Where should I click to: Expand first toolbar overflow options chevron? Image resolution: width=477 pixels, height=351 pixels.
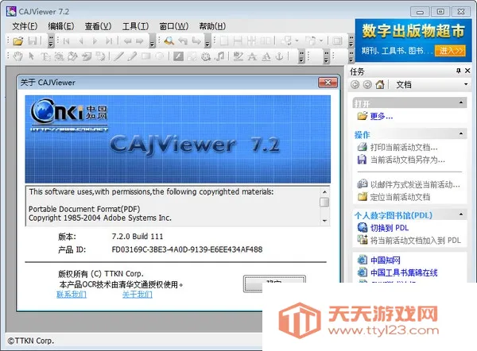[51, 40]
